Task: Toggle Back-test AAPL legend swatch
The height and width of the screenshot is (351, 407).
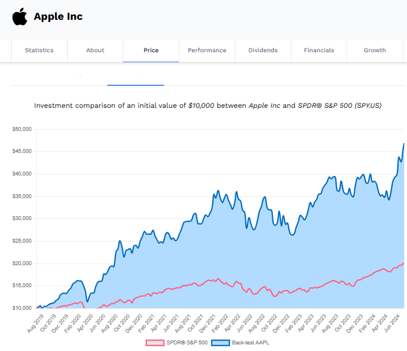Action: pyautogui.click(x=221, y=343)
